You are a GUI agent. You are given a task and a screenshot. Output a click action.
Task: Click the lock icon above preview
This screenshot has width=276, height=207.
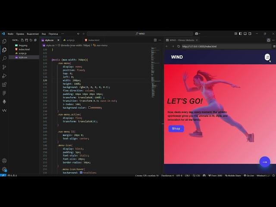(x=268, y=40)
